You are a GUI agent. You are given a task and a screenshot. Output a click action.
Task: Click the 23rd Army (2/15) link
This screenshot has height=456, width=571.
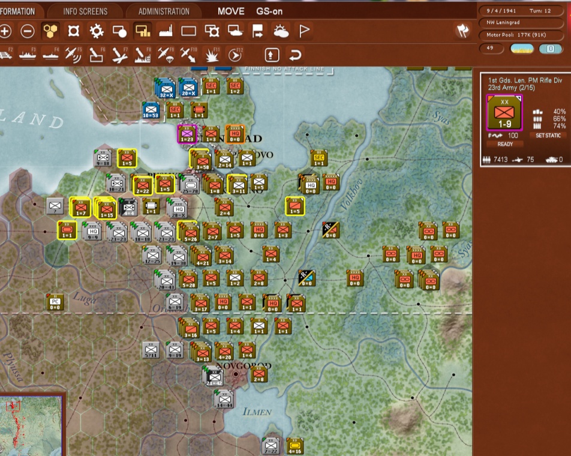click(x=511, y=88)
